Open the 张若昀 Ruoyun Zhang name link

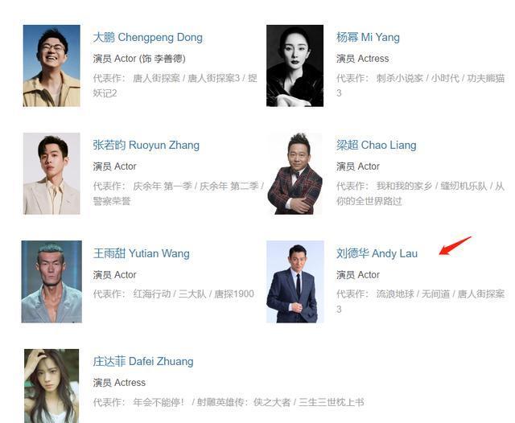click(146, 145)
